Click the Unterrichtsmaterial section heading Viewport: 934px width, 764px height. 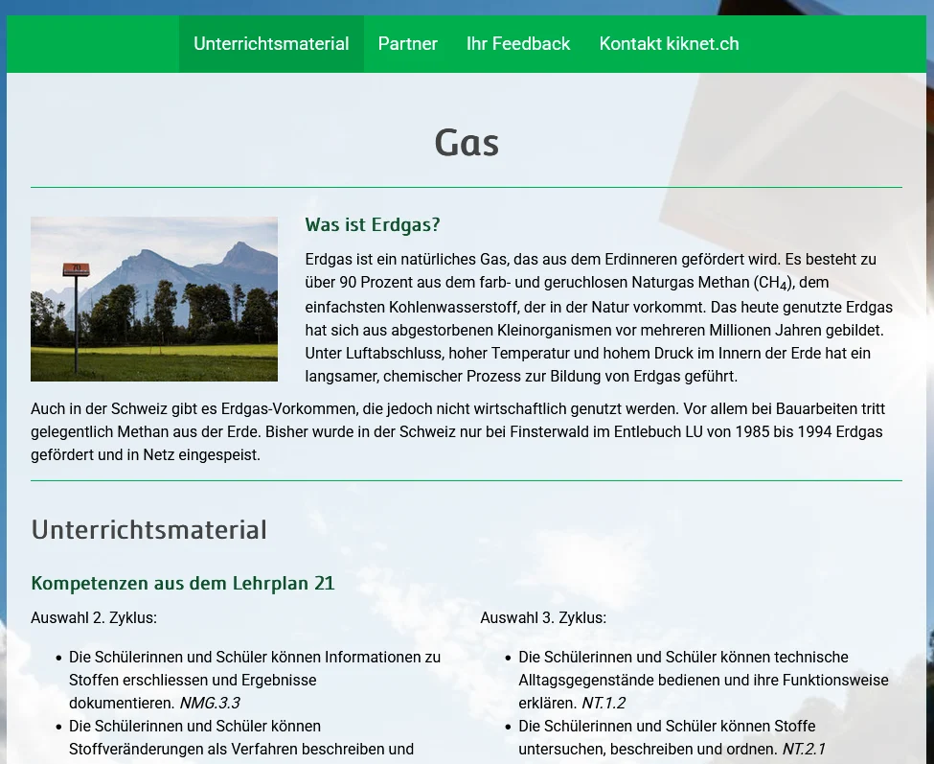pos(148,530)
